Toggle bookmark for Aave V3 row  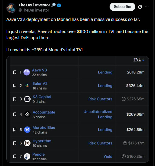[x=15, y=72]
